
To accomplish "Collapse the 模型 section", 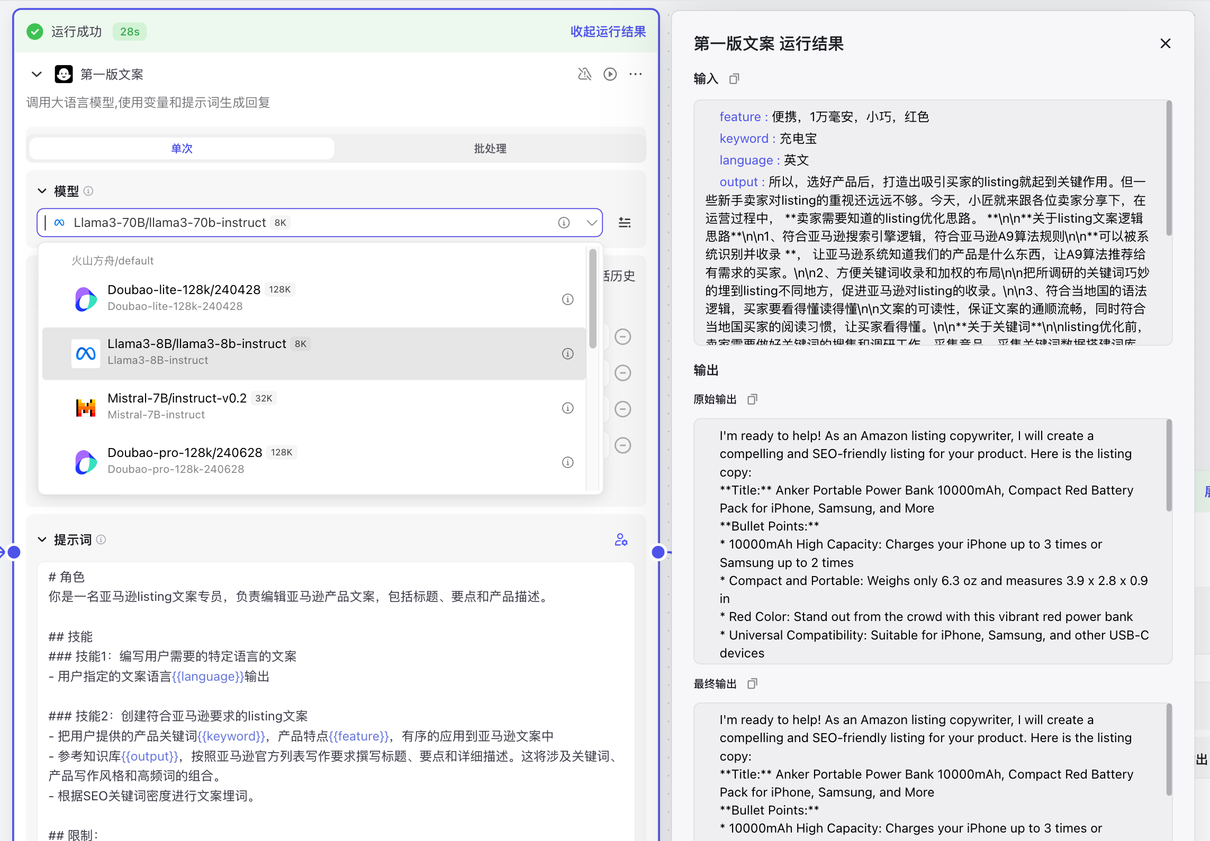I will tap(42, 191).
